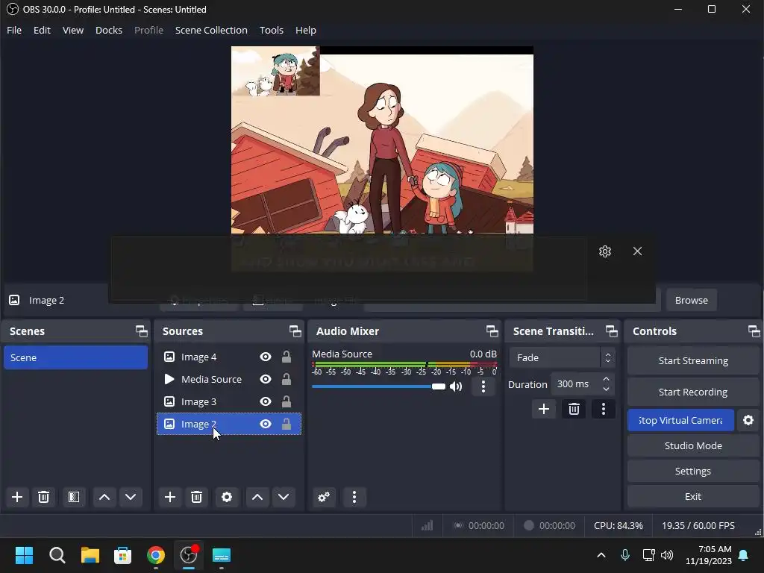
Task: Move source down arrow in Sources panel
Action: click(x=284, y=497)
